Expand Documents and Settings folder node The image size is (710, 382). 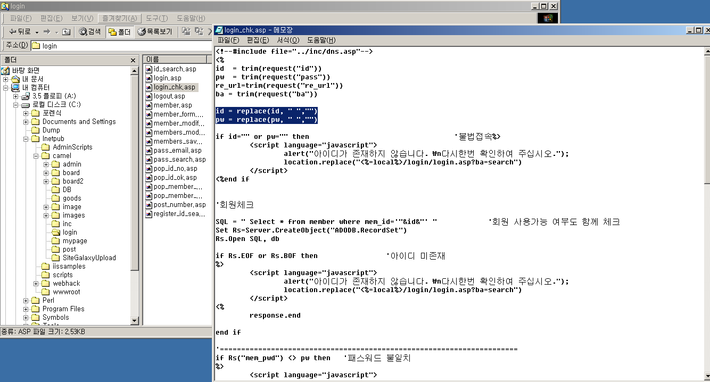[26, 121]
